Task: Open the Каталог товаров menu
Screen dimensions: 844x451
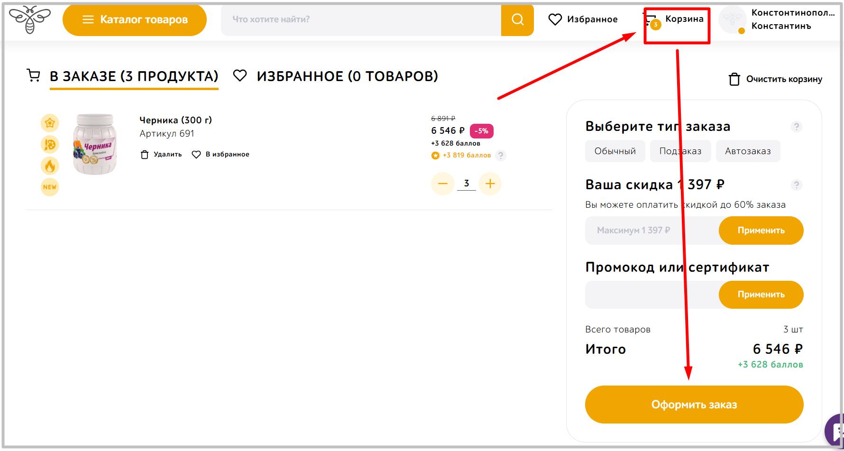Action: pos(135,20)
